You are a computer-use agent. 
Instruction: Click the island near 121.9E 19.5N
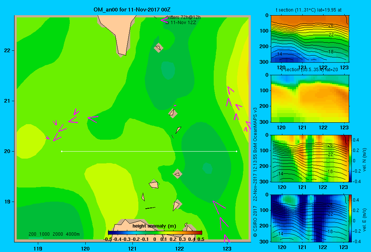(177, 174)
